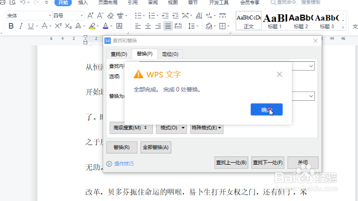Click the 关闭 button in dialog
The height and width of the screenshot is (201, 358).
(303, 163)
